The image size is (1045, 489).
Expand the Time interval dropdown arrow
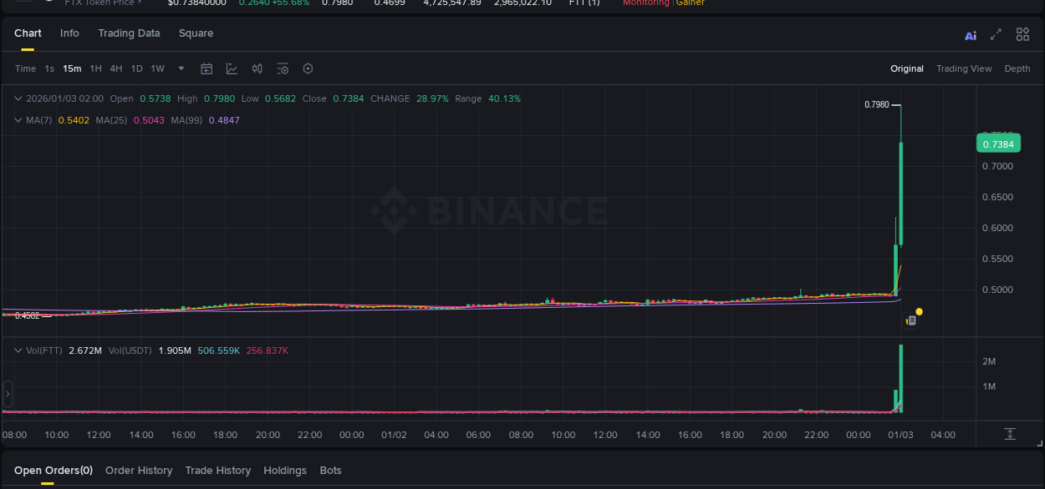[181, 68]
